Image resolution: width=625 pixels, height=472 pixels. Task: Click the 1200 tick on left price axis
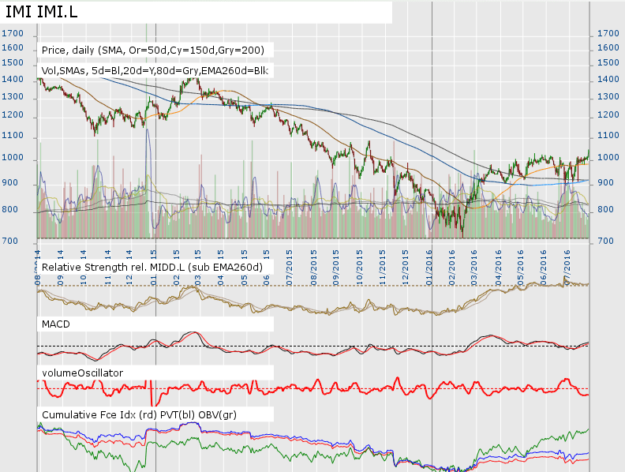(13, 116)
